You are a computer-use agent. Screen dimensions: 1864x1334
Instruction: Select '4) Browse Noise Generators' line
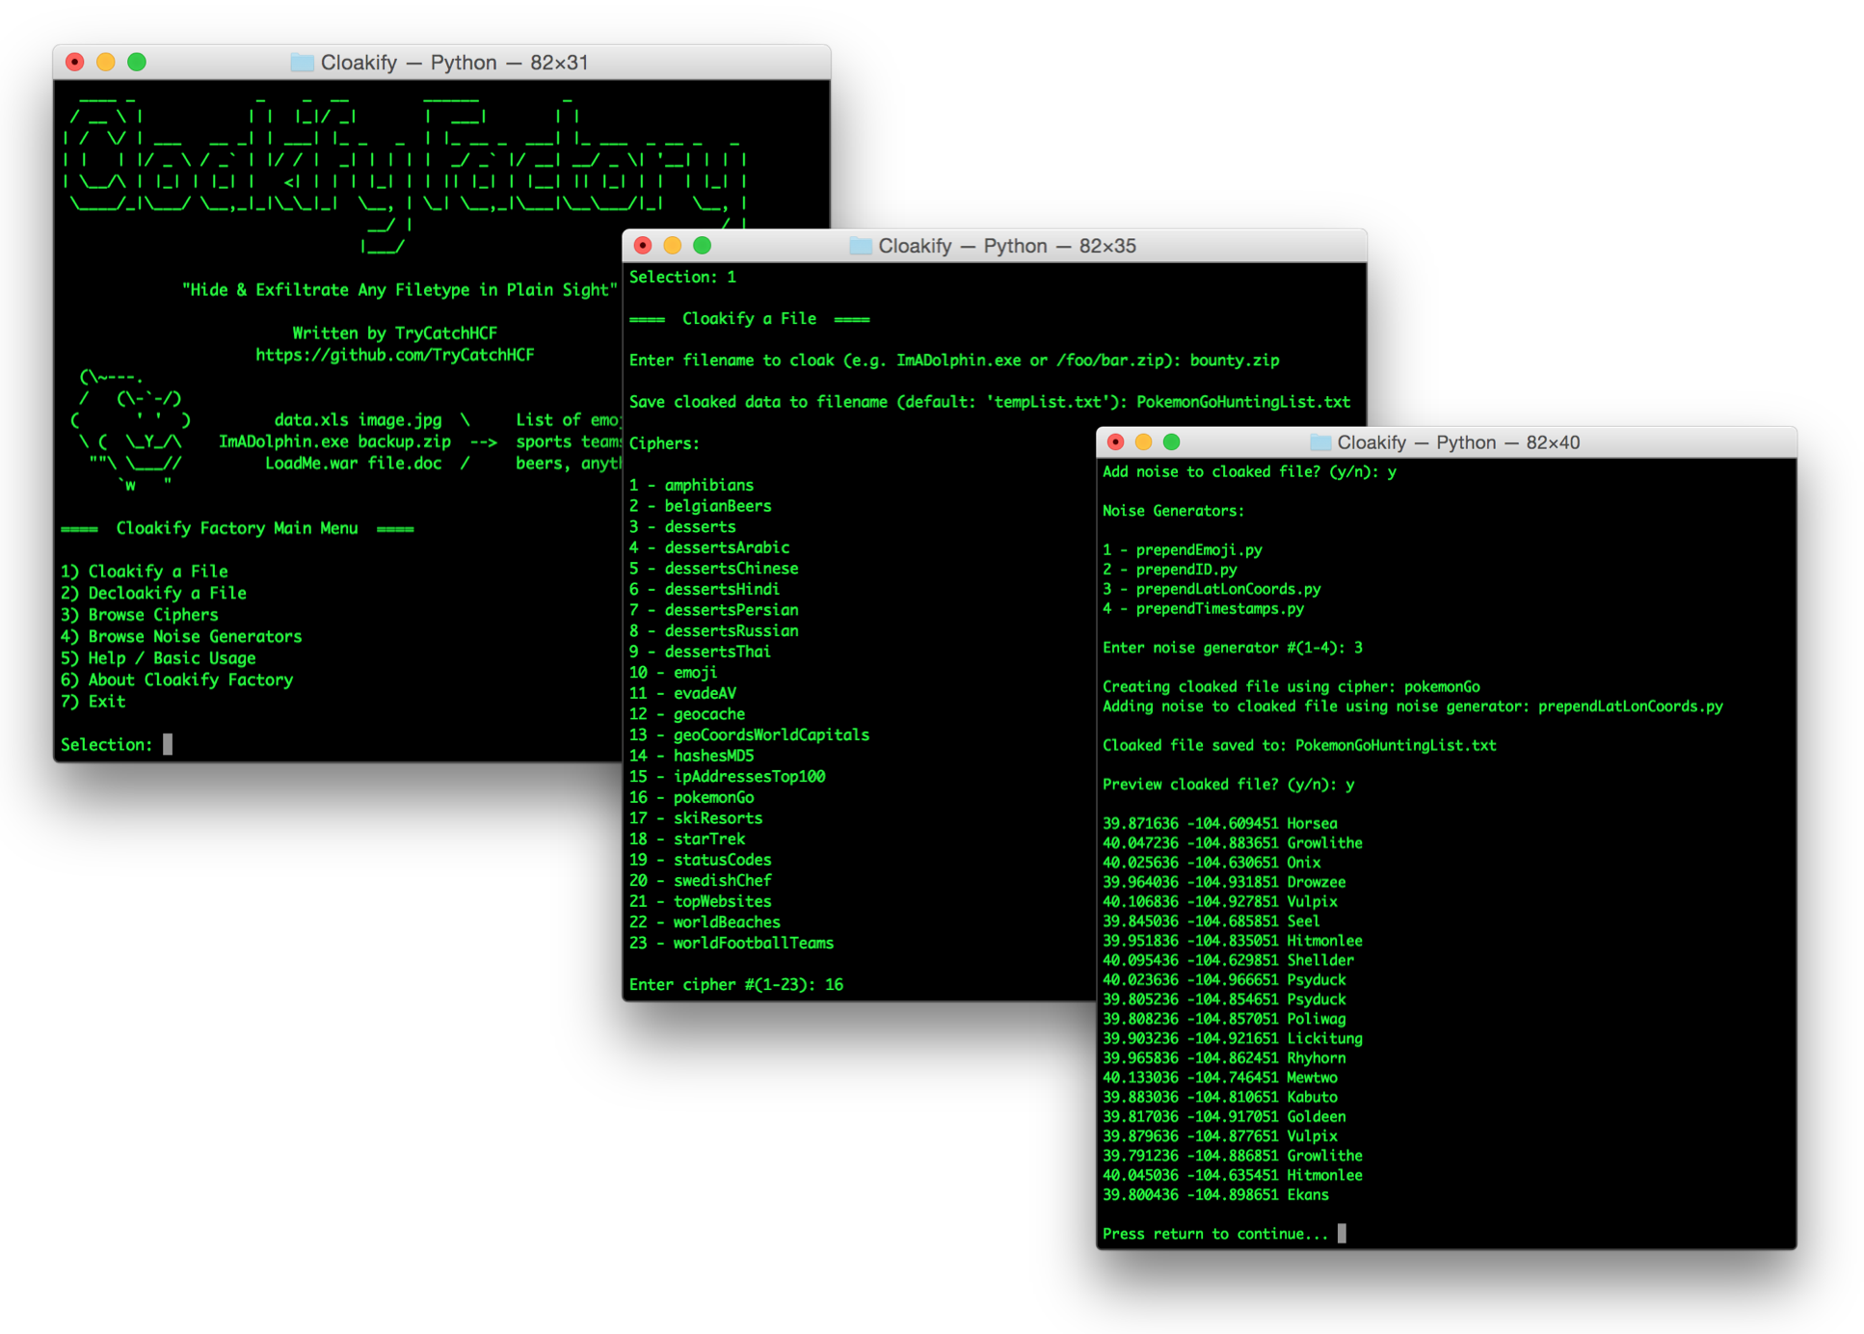click(x=181, y=636)
